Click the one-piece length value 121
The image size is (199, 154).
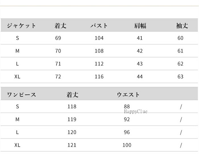click(72, 145)
